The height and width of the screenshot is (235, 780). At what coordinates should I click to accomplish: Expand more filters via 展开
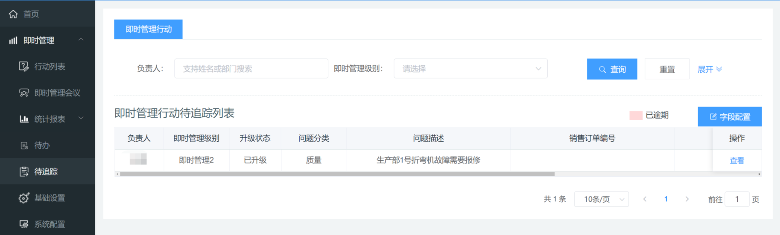tap(710, 69)
